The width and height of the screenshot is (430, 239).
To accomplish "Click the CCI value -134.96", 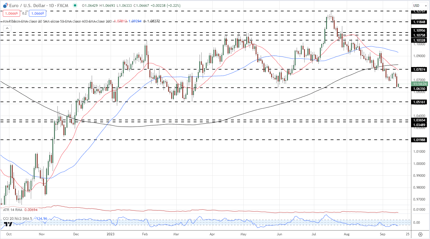I will coord(41,219).
